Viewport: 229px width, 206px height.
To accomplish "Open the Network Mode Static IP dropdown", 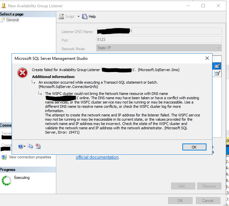I will (159, 48).
